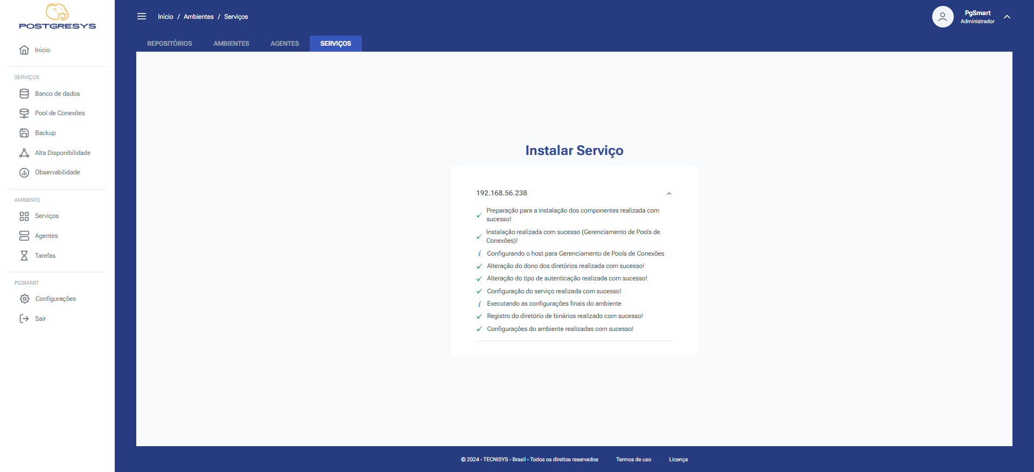Click the info icon beside 'Configurando o host'
The height and width of the screenshot is (472, 1034).
pos(479,253)
